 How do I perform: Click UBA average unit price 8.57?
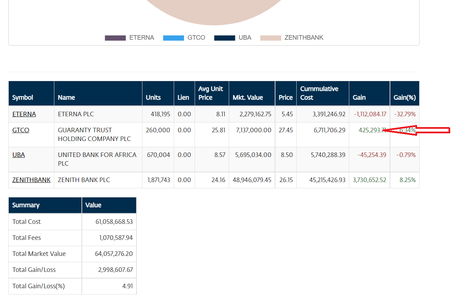click(x=220, y=155)
